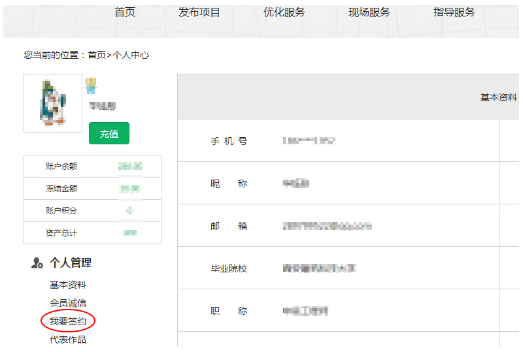
Task: Select 优化服务 in the top menu
Action: click(x=284, y=12)
